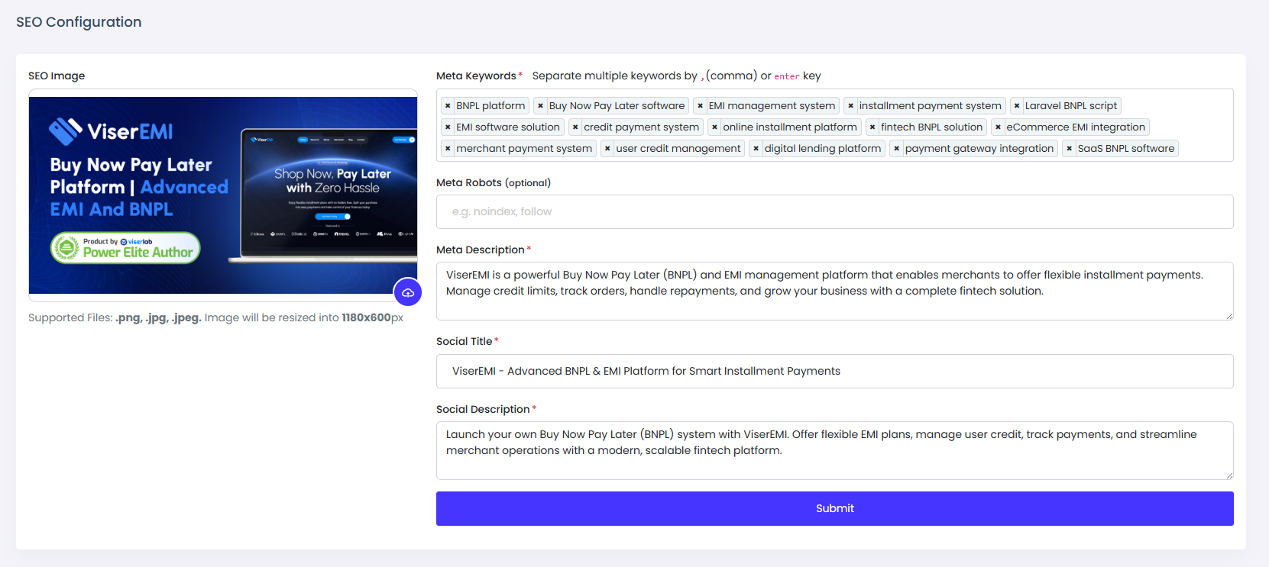Click the SEO image upload cloud icon
Viewport: 1269px width, 567px height.
[408, 292]
